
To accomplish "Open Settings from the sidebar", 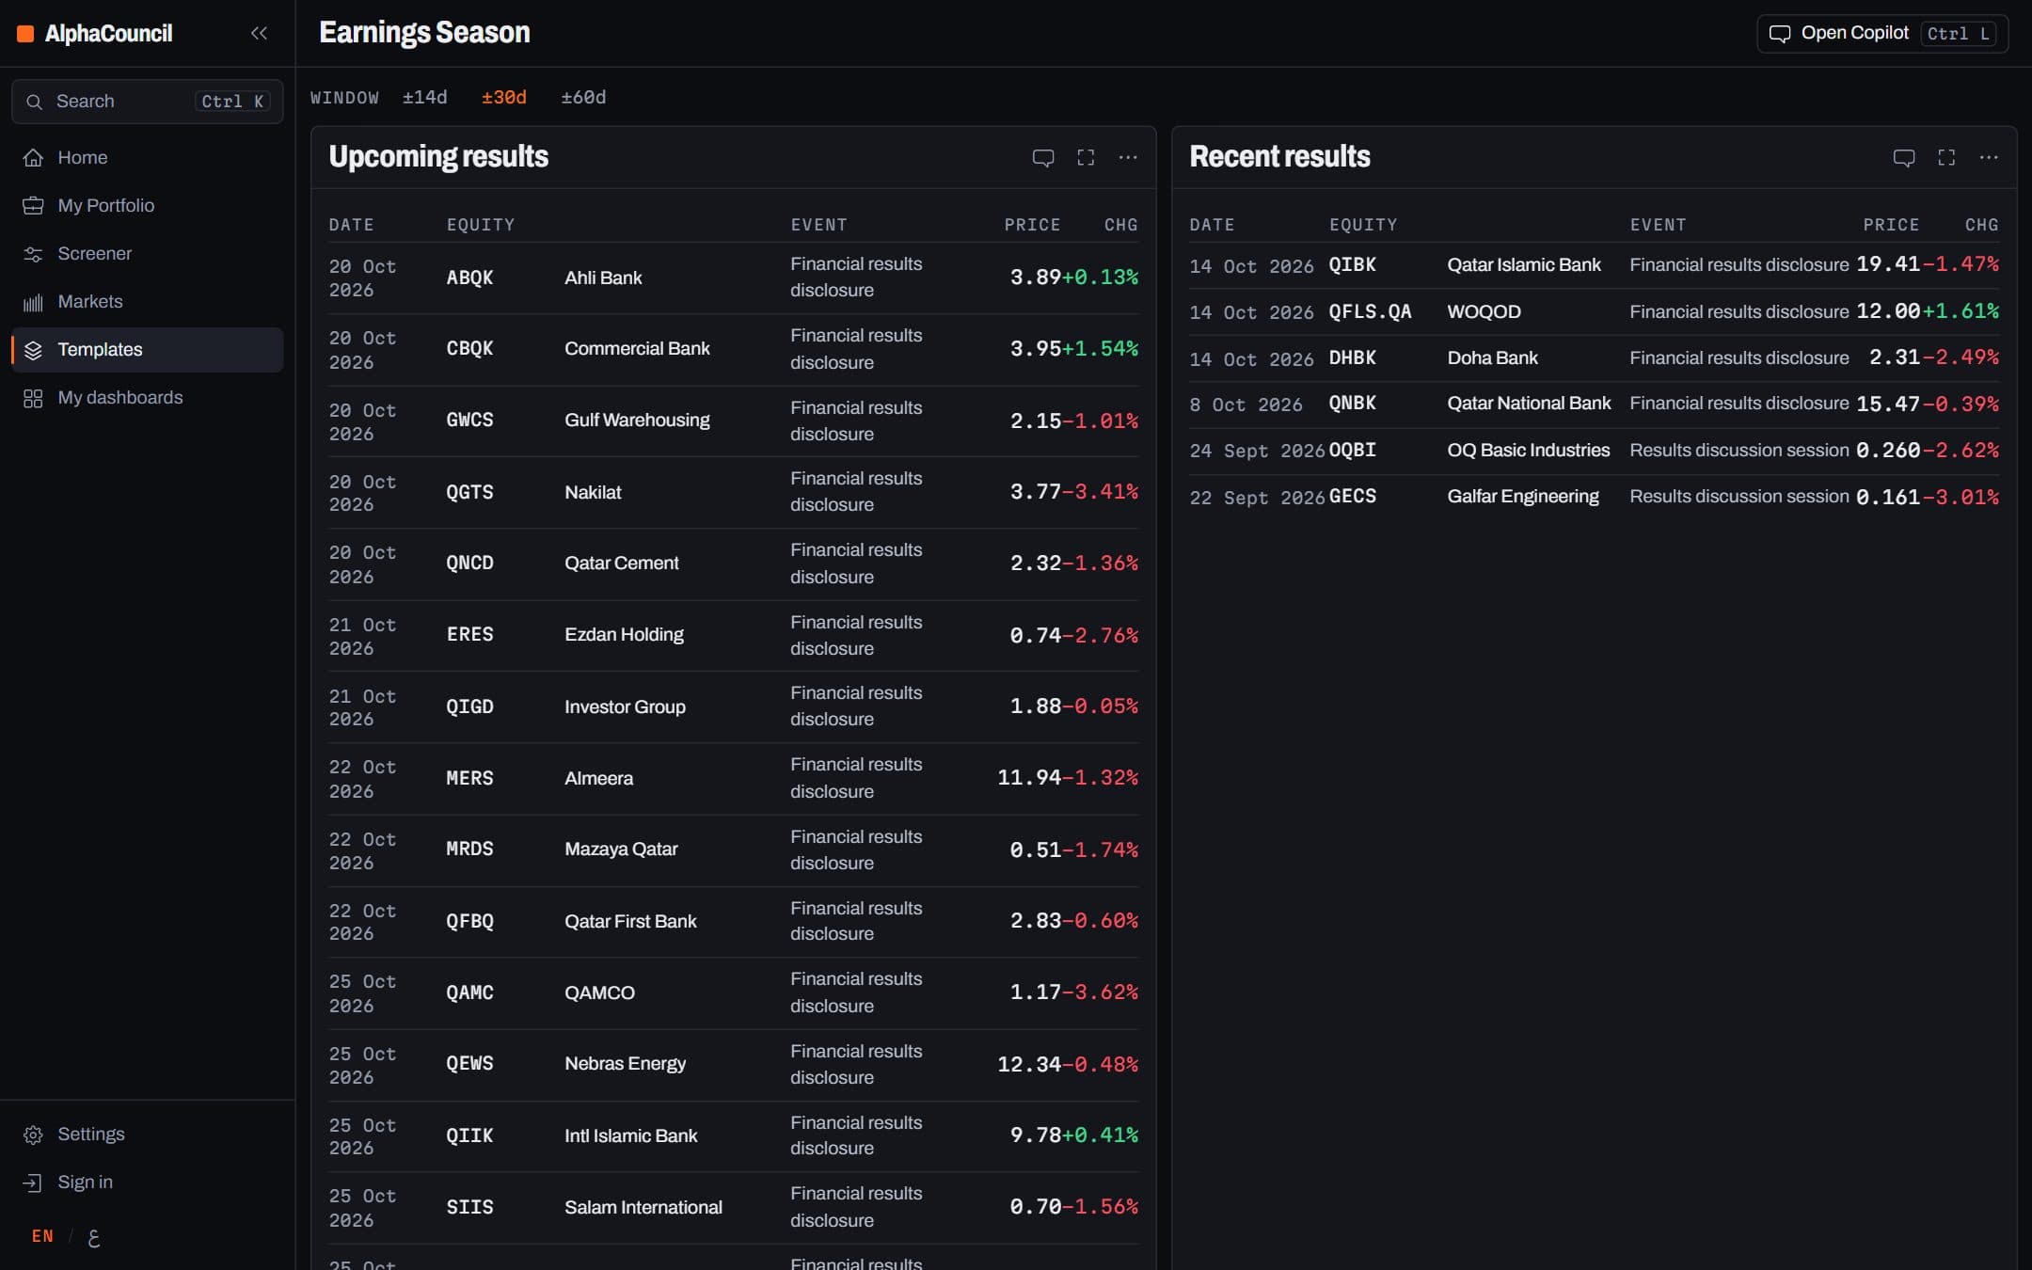I will 147,1134.
